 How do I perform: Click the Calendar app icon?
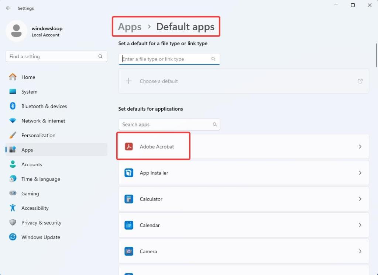[129, 225]
